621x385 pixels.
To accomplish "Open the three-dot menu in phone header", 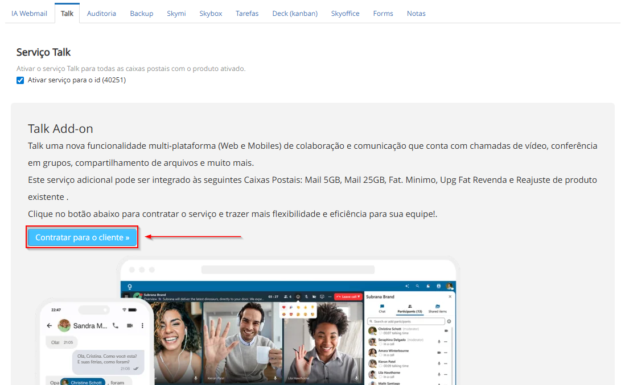I will [142, 326].
